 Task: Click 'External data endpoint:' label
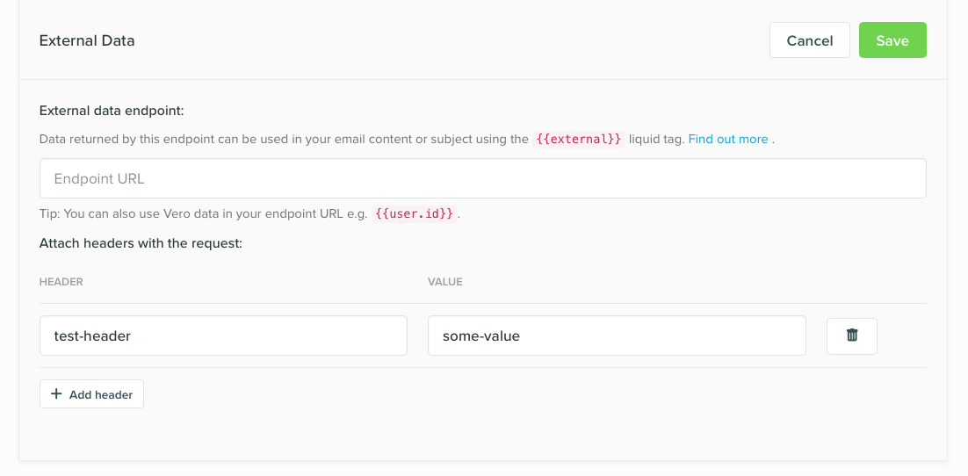pos(112,112)
